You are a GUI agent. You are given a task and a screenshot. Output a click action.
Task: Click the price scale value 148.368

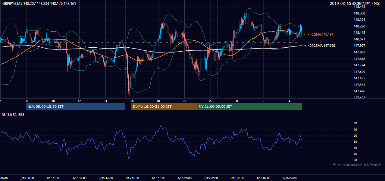[360, 13]
